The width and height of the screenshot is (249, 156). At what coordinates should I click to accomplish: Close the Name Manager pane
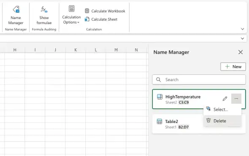[241, 52]
